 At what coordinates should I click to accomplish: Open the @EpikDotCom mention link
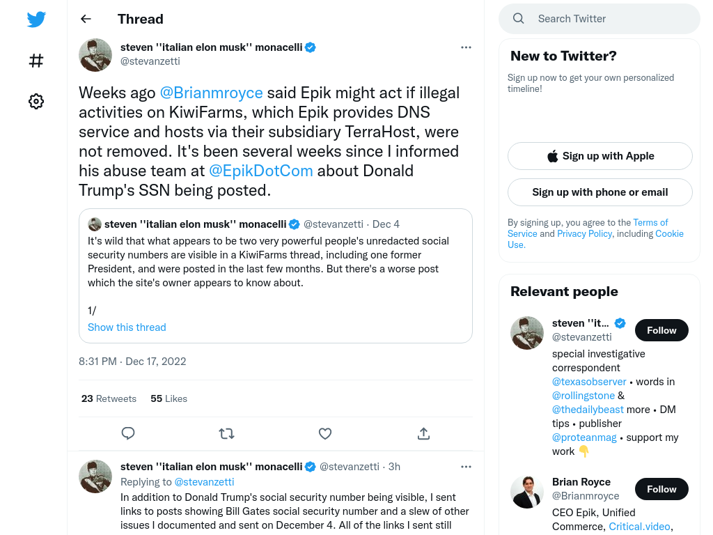261,171
